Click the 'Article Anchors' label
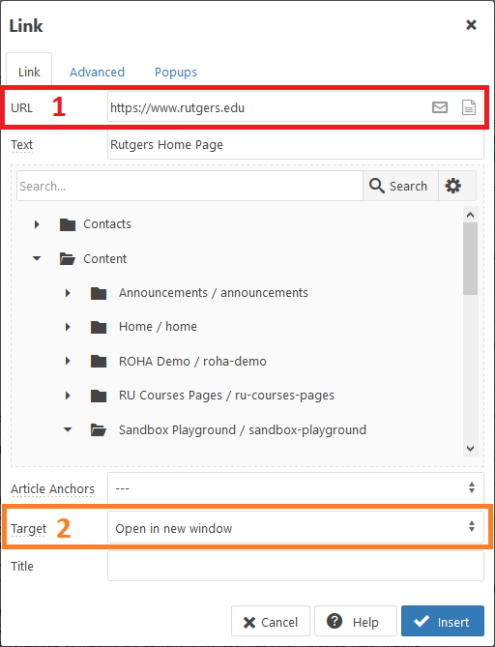 coord(52,489)
